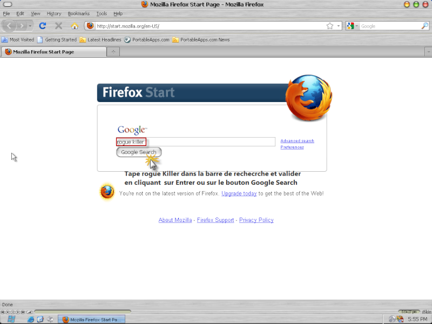
Task: Click the Firefox logo beside the upgrade notice
Action: pos(107,192)
